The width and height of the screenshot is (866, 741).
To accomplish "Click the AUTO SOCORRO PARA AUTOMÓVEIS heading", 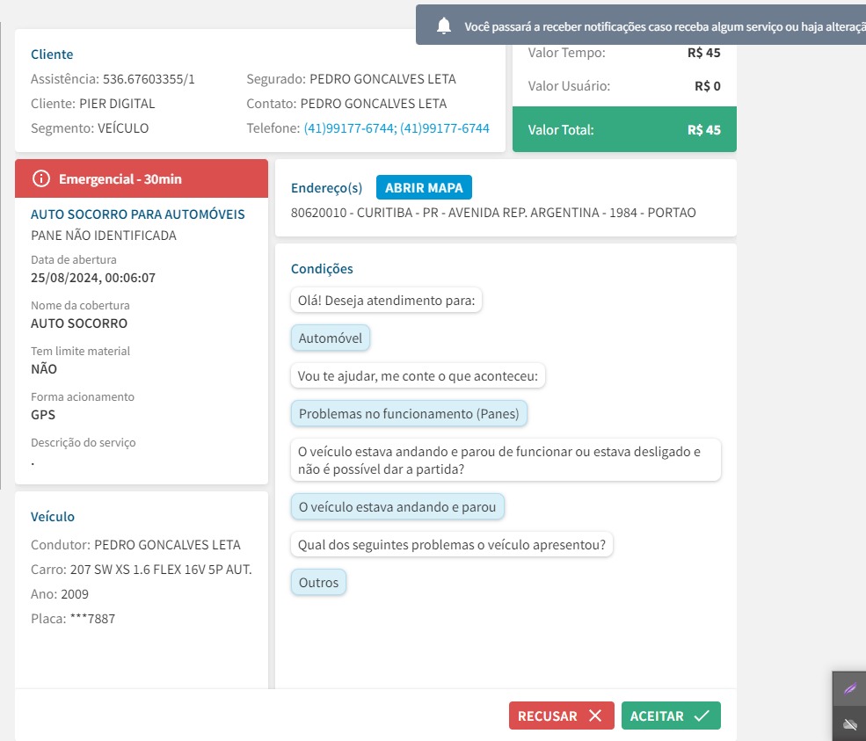I will [138, 214].
